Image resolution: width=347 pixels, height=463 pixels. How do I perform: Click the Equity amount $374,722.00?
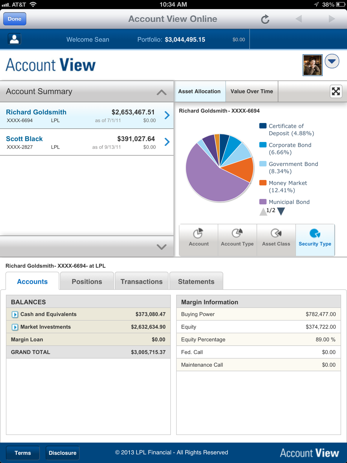(321, 327)
